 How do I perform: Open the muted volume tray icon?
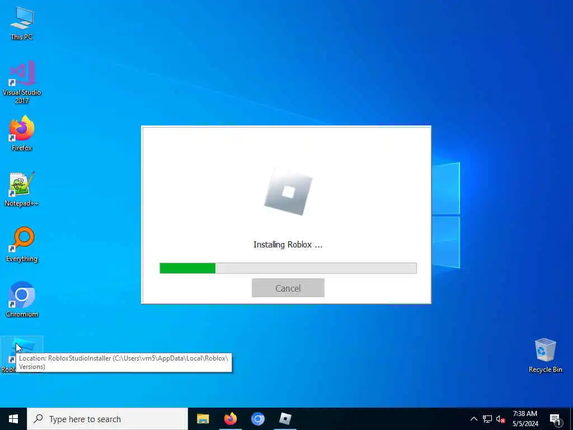pyautogui.click(x=500, y=419)
